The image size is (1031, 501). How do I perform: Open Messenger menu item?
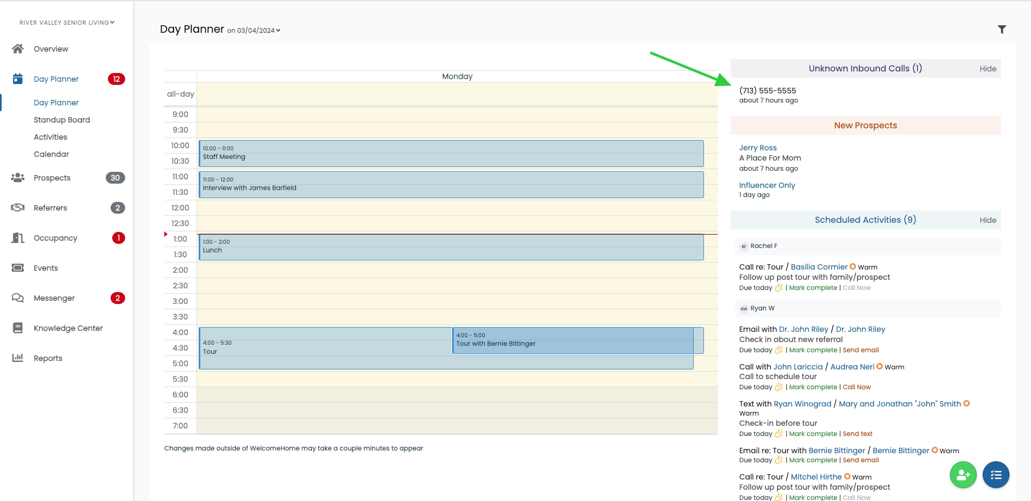click(54, 298)
